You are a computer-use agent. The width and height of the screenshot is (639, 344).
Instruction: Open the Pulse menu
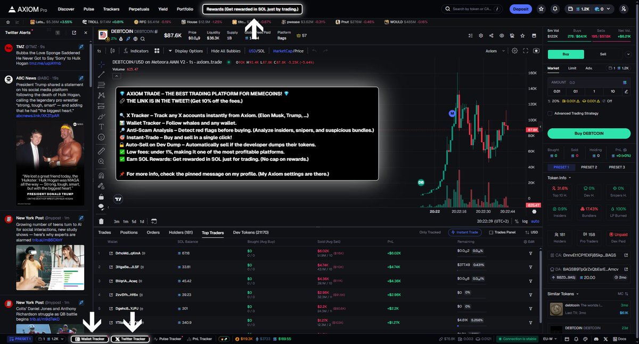[x=89, y=9]
